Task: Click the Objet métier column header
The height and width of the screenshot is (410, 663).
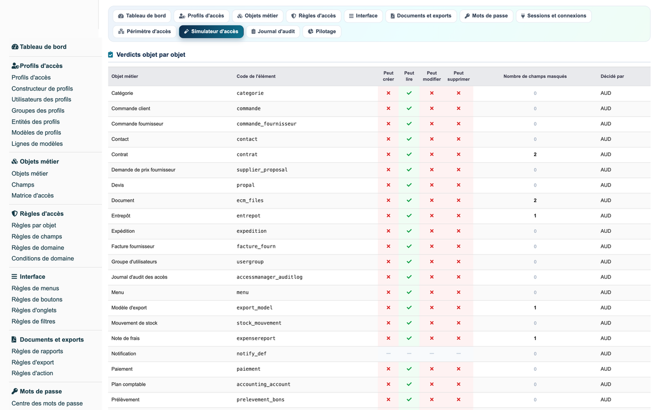Action: point(125,76)
